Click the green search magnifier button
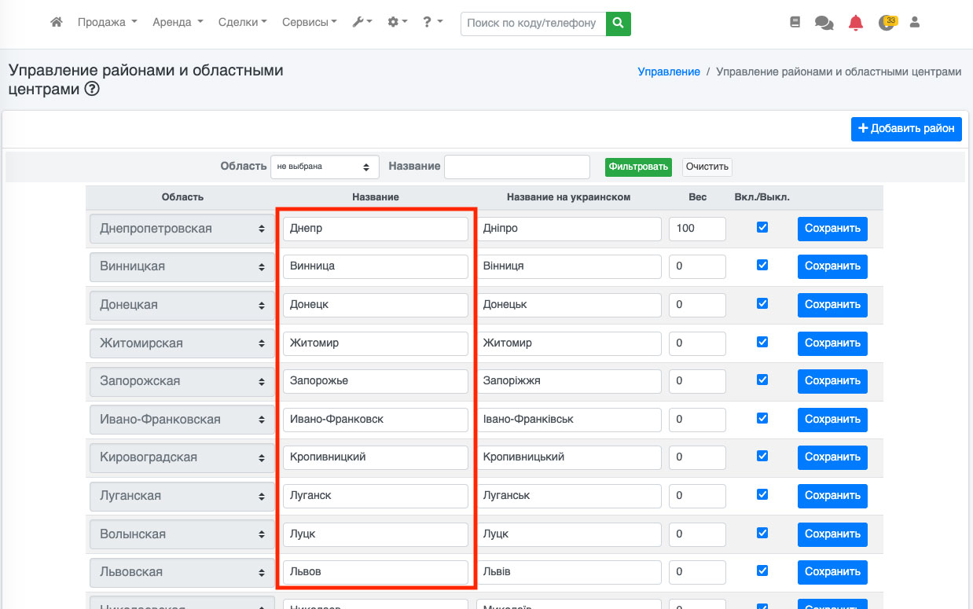 tap(619, 24)
